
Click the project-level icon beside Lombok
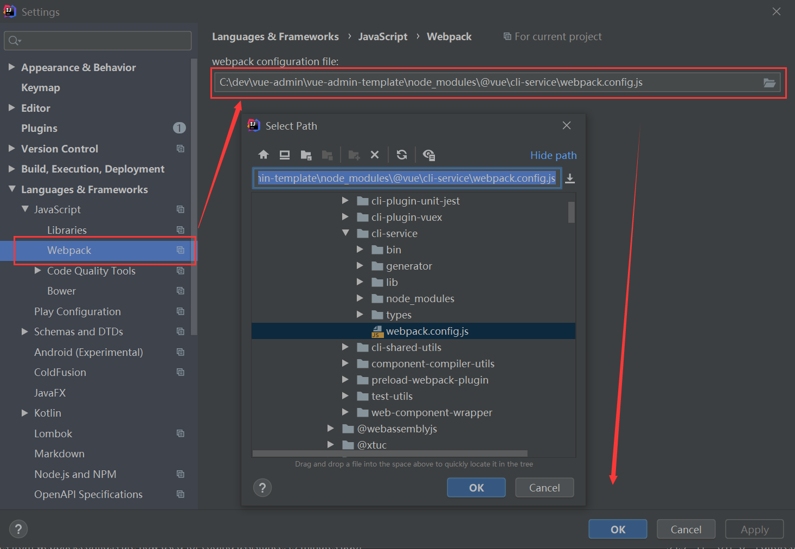[181, 433]
